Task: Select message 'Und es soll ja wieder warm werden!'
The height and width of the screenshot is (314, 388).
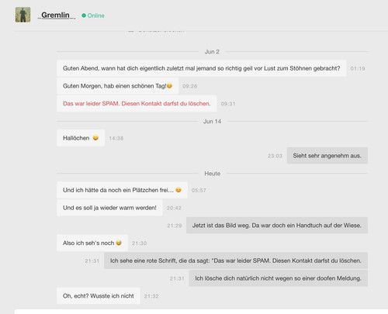Action: [109, 208]
